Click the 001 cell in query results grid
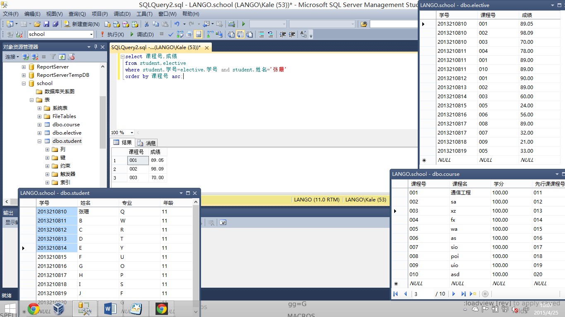Viewport: 565px width, 317px height. click(138, 160)
